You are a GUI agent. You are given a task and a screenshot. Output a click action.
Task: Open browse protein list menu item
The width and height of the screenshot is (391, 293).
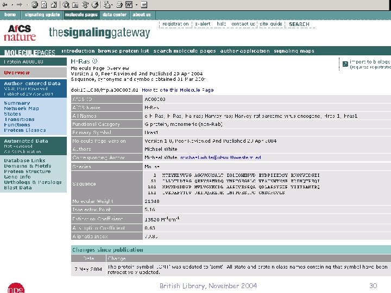[123, 51]
